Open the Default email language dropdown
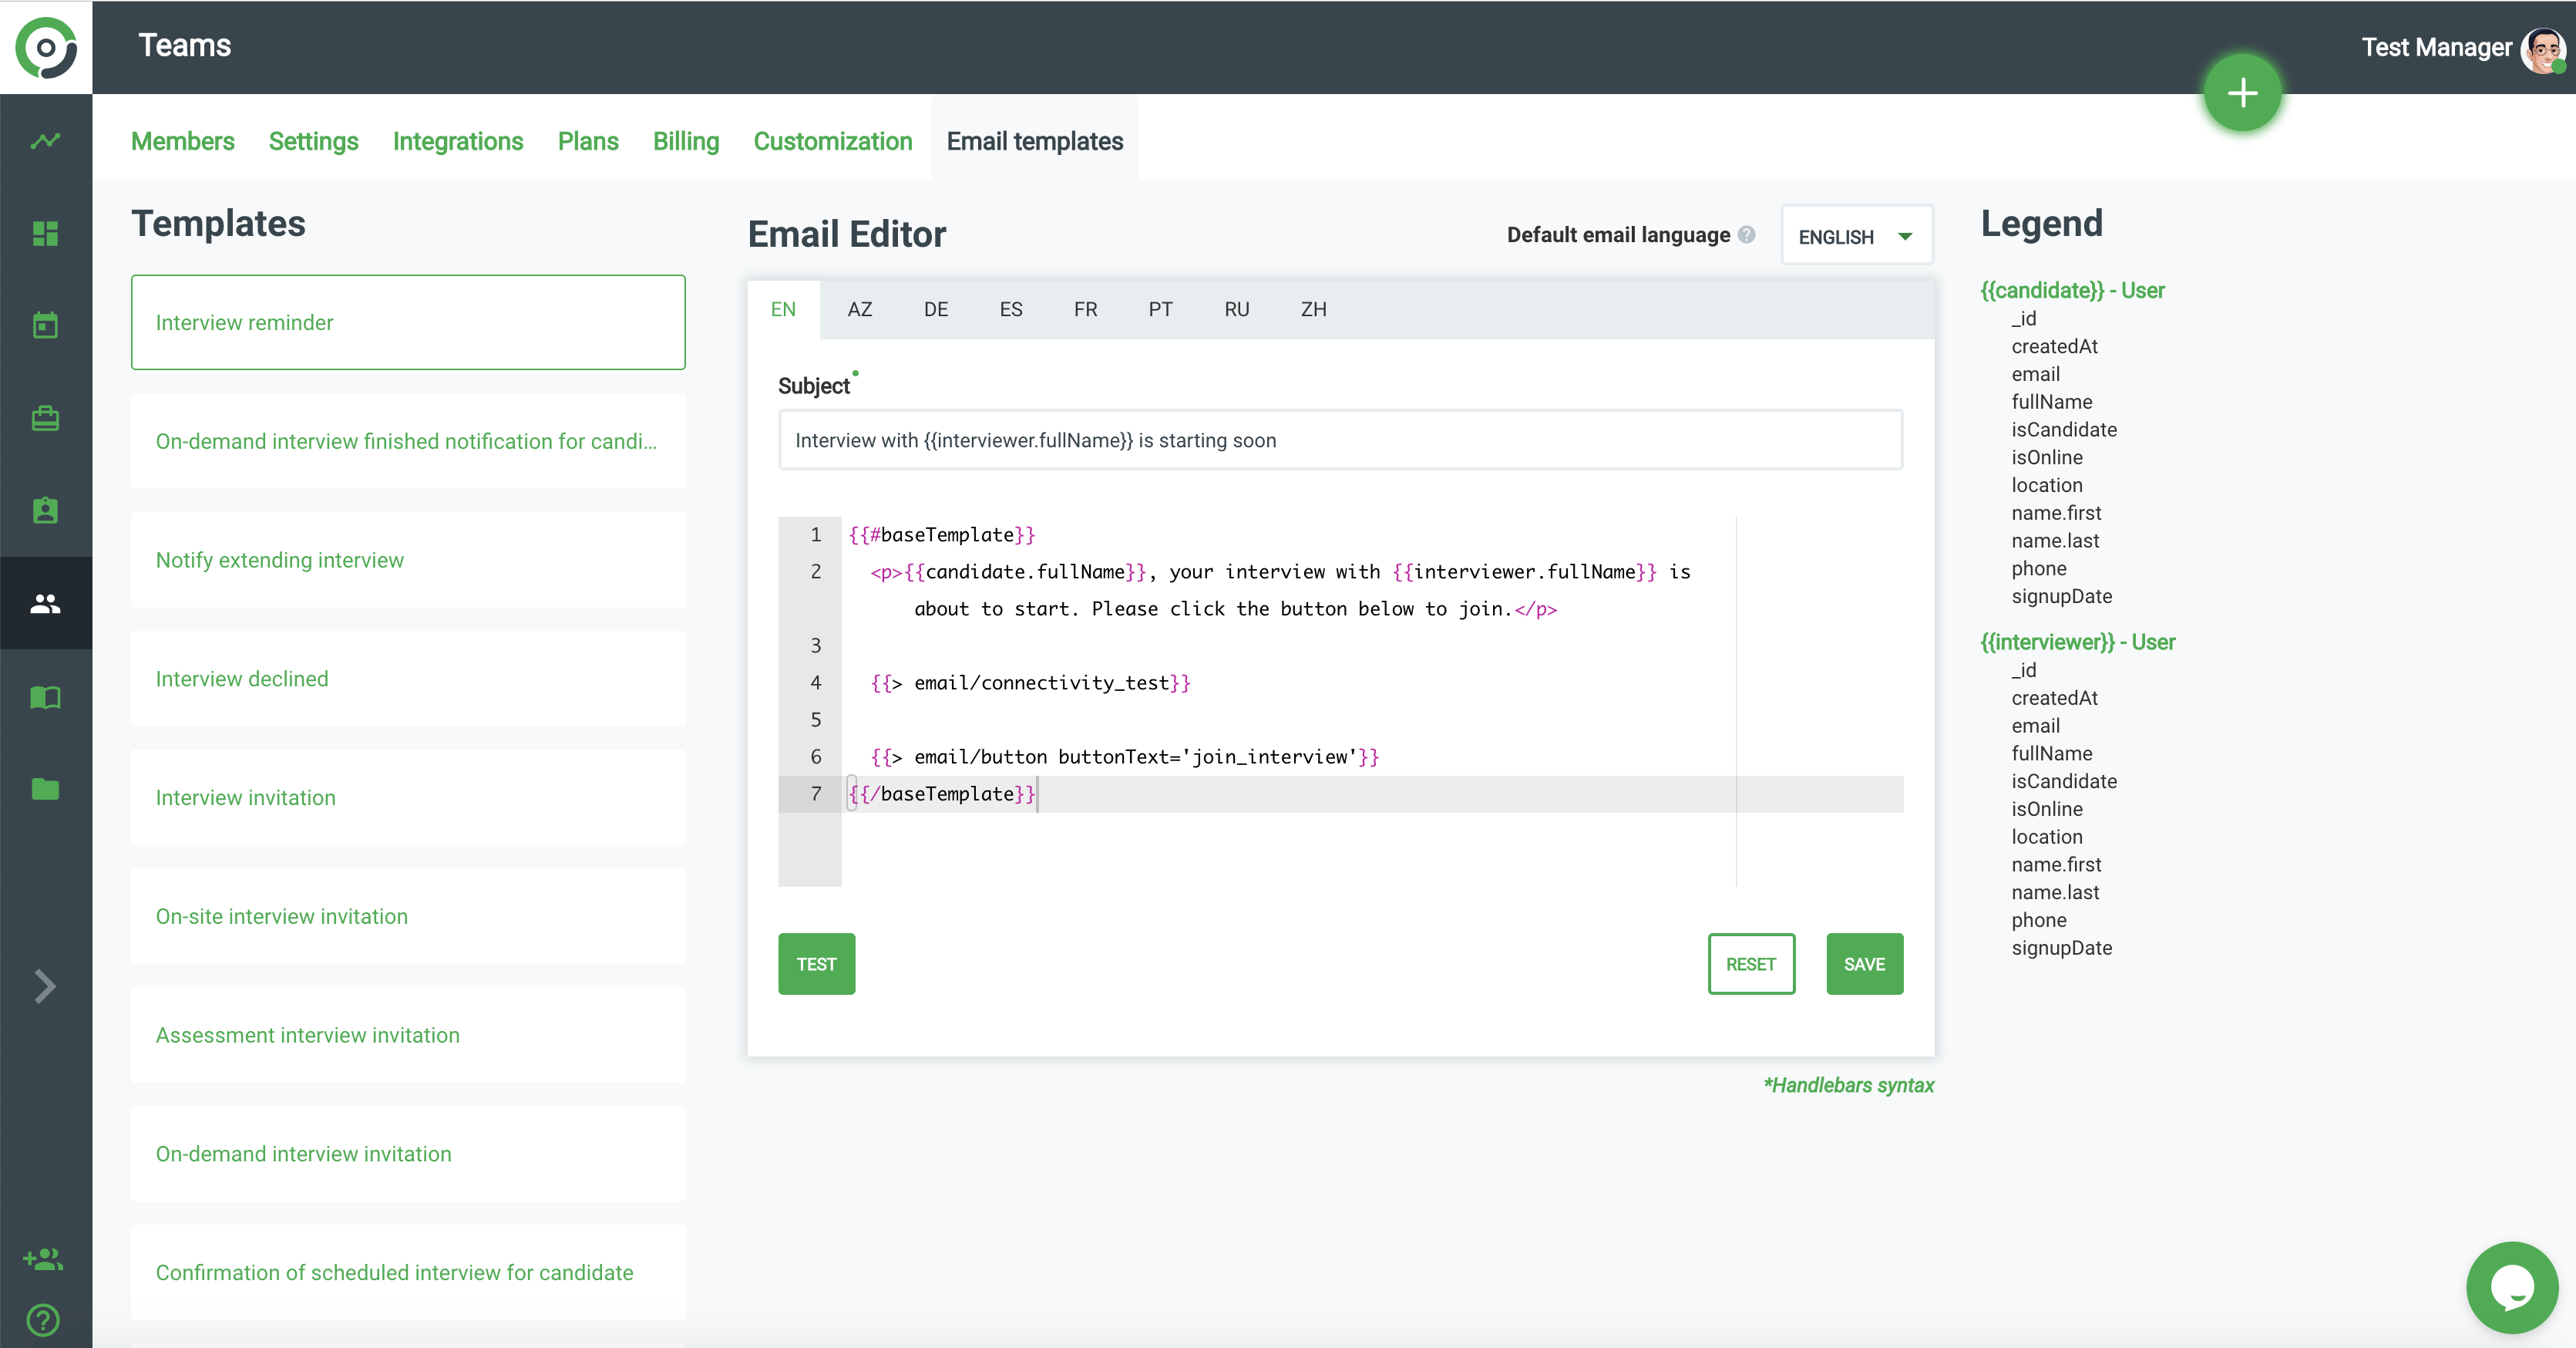Image resolution: width=2576 pixels, height=1348 pixels. 1855,236
